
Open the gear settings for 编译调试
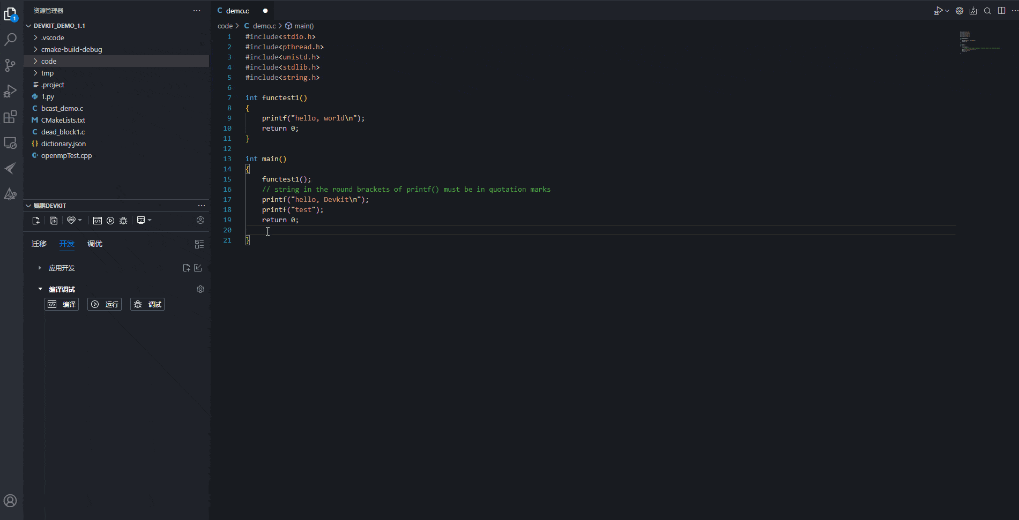coord(200,289)
